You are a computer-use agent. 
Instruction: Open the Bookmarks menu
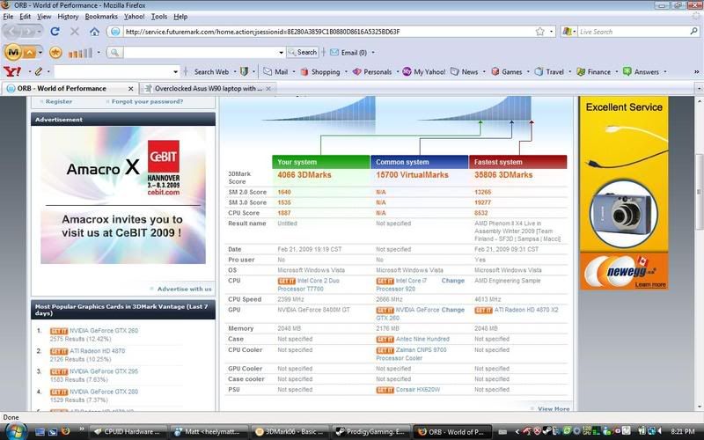101,17
